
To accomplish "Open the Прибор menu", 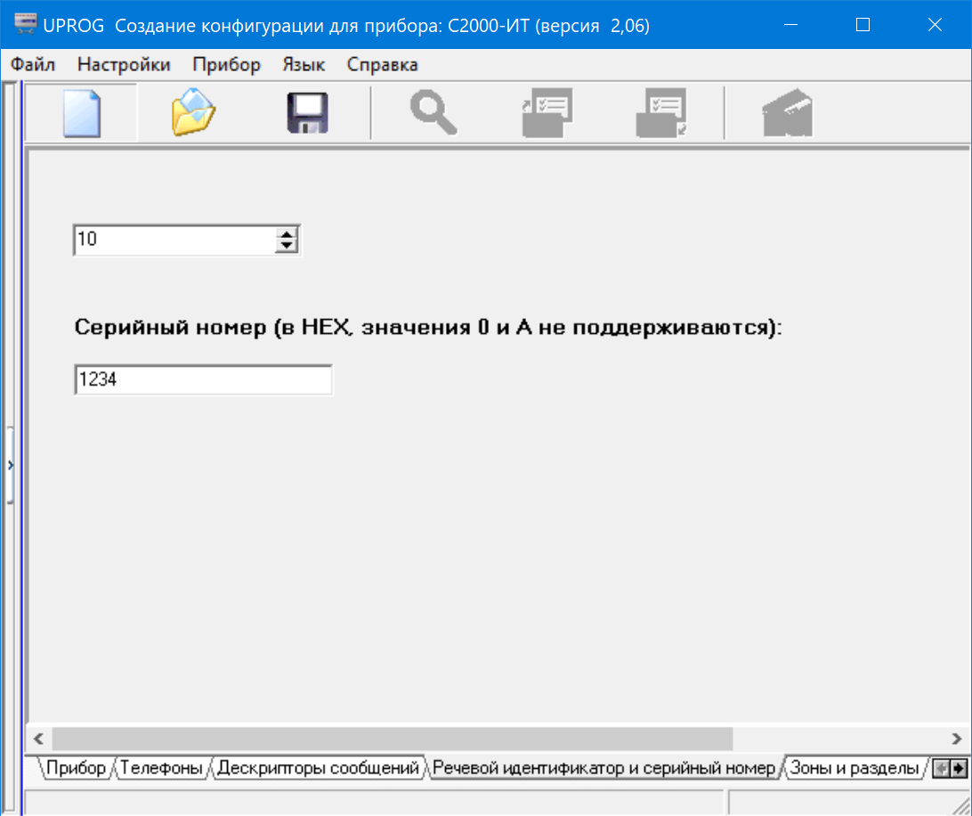I will pos(226,64).
